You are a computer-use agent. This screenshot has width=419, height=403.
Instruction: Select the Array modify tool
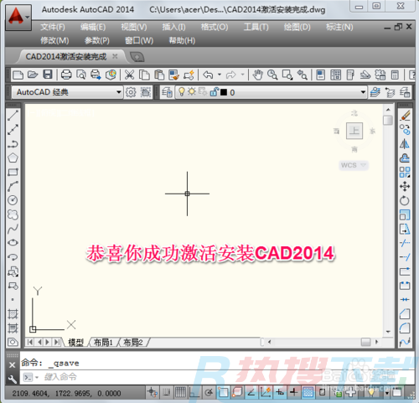405,172
